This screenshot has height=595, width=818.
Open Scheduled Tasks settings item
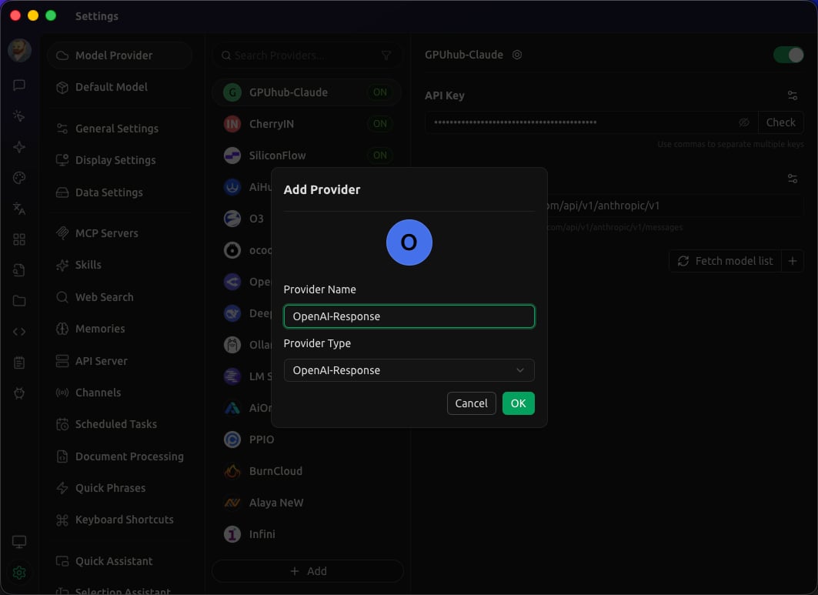coord(119,424)
